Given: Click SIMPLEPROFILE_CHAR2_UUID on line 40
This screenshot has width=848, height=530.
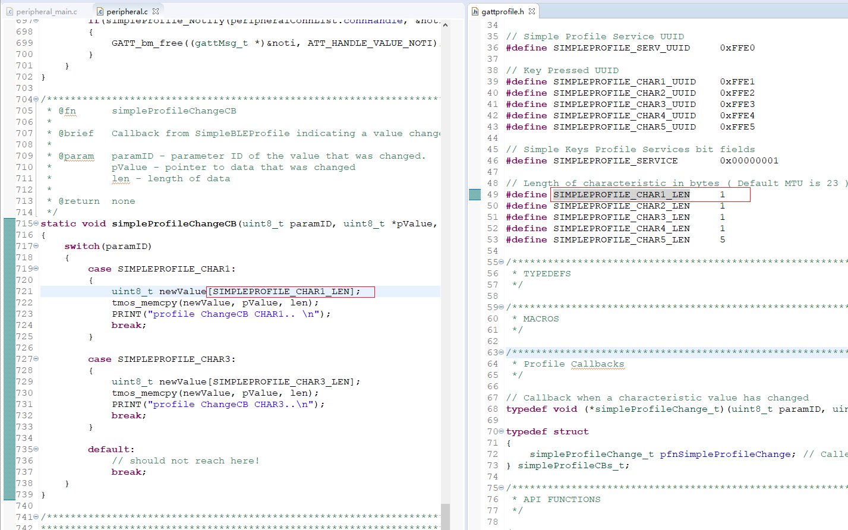Looking at the screenshot, I should pyautogui.click(x=625, y=93).
